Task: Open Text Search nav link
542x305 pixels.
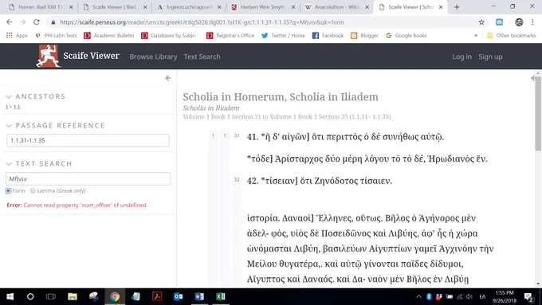Action: tap(202, 57)
